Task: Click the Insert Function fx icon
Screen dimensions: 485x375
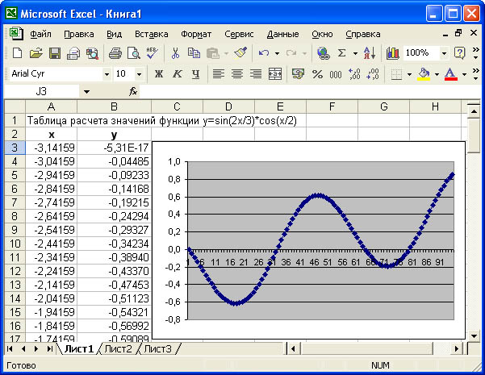Action: [x=133, y=91]
